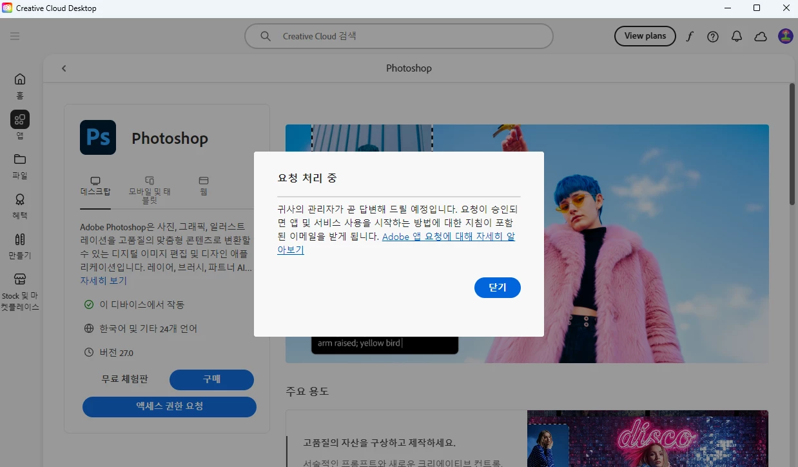Click the 주요 용도 heading
This screenshot has height=467, width=798.
(x=307, y=391)
